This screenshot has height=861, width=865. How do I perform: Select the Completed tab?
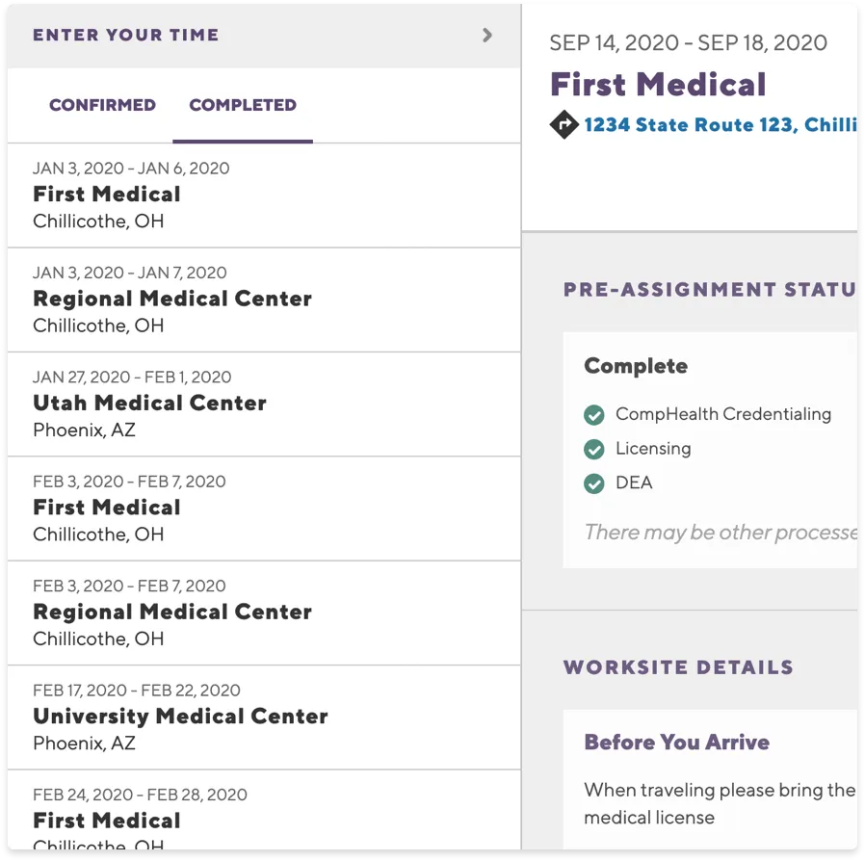[x=242, y=106]
